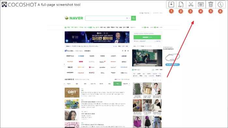The width and height of the screenshot is (228, 128).
Task: Show next topic tabs with right arrow
Action: pyautogui.click(x=129, y=83)
